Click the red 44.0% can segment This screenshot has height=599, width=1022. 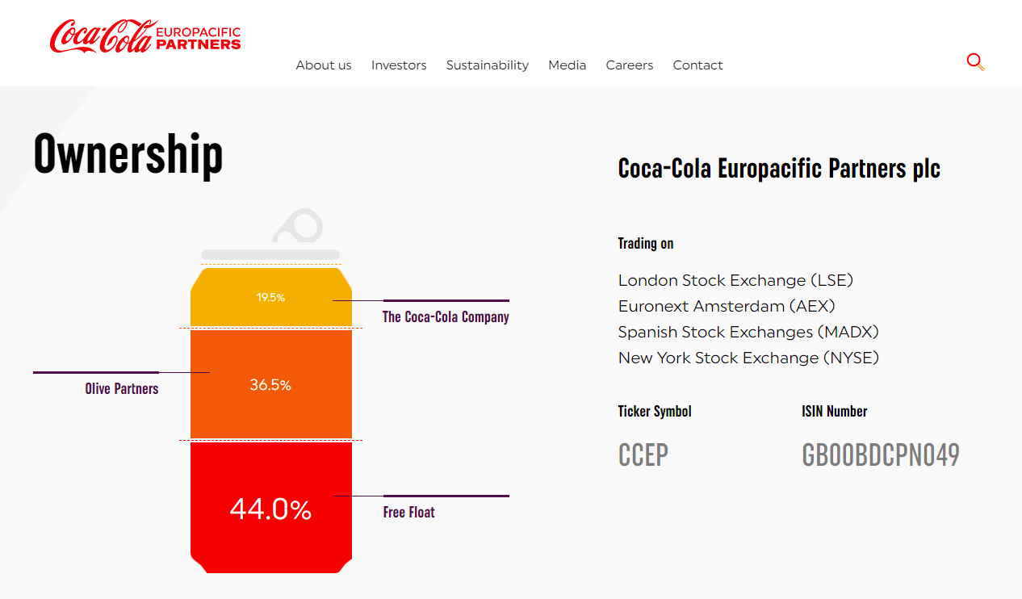coord(271,509)
